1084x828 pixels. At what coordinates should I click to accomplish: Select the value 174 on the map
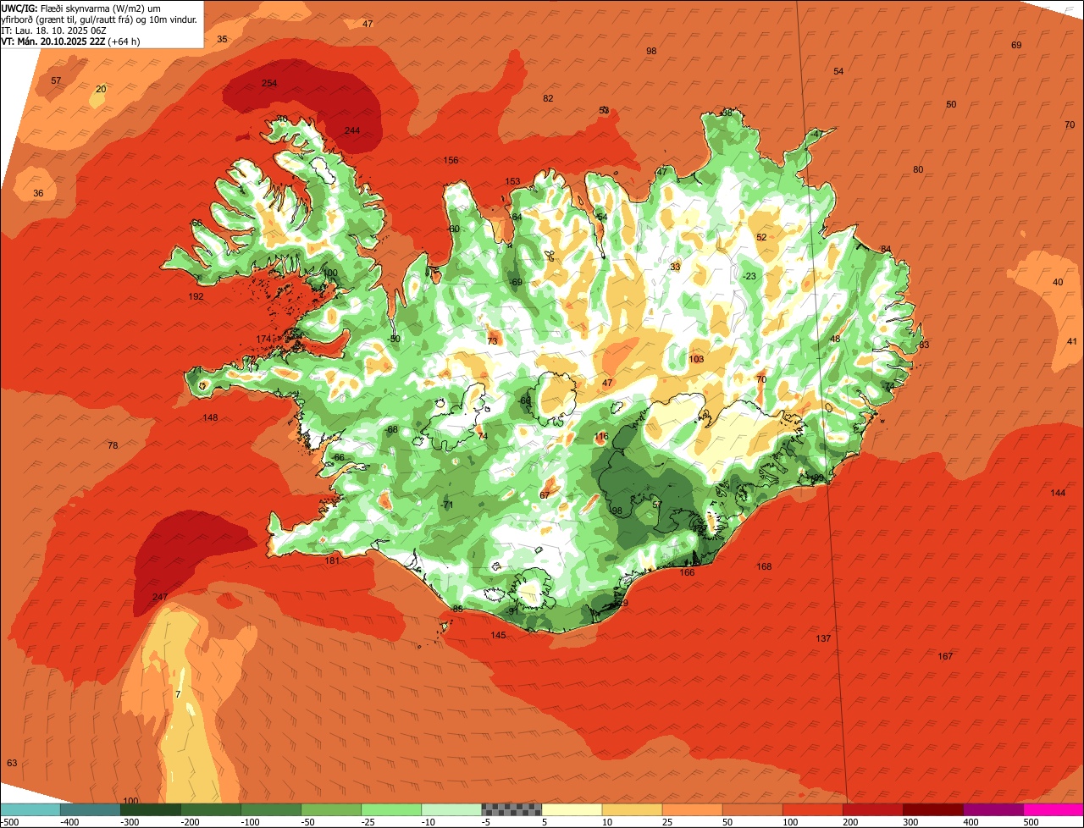263,339
